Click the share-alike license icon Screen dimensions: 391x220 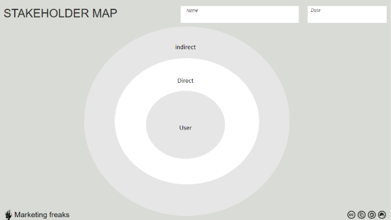372,215
